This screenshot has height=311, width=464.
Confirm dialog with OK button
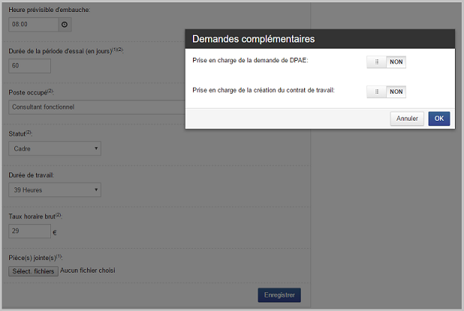[438, 118]
